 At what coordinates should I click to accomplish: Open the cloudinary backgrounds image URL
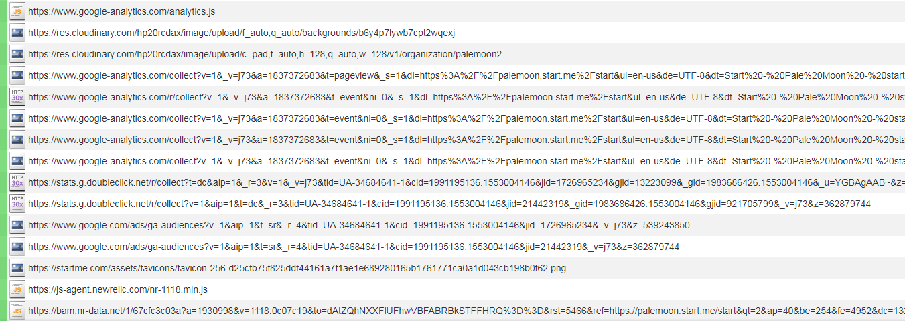point(242,33)
